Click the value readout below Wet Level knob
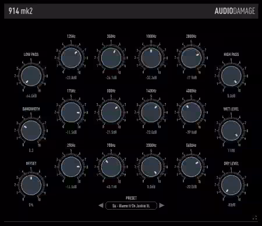 231,150
